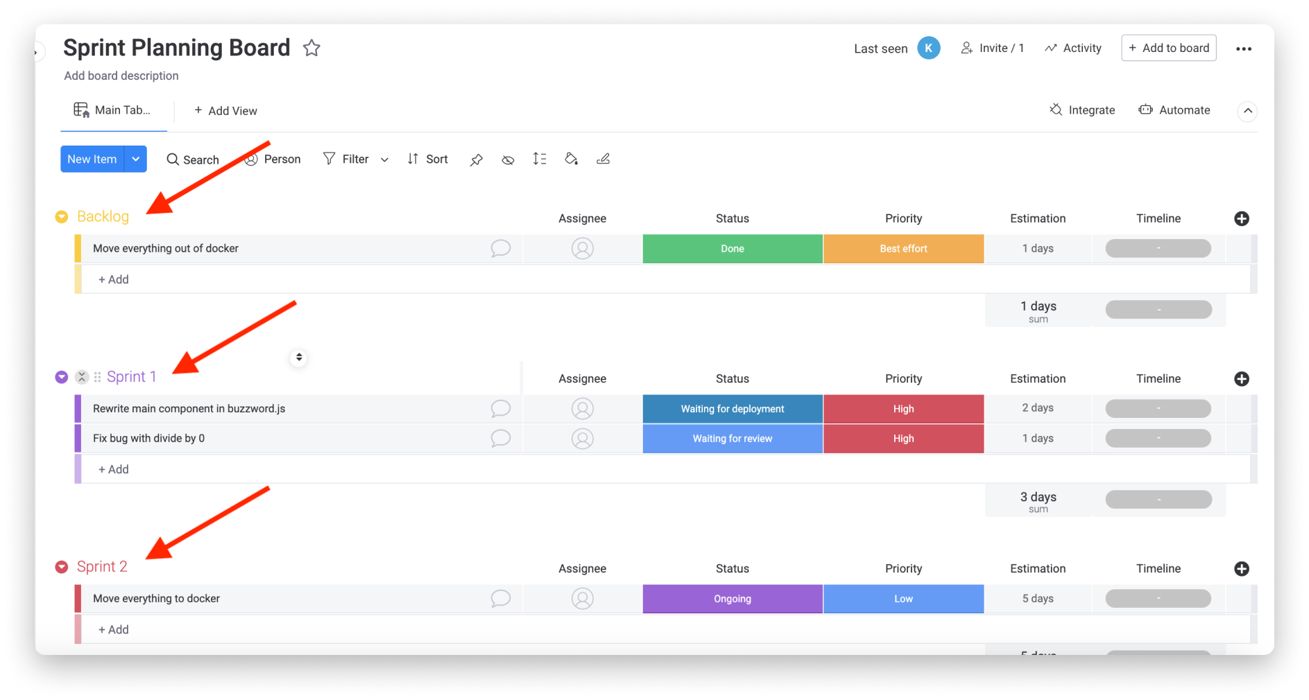Screen dimensions: 1309x700
Task: Click the New Item button
Action: click(x=92, y=159)
